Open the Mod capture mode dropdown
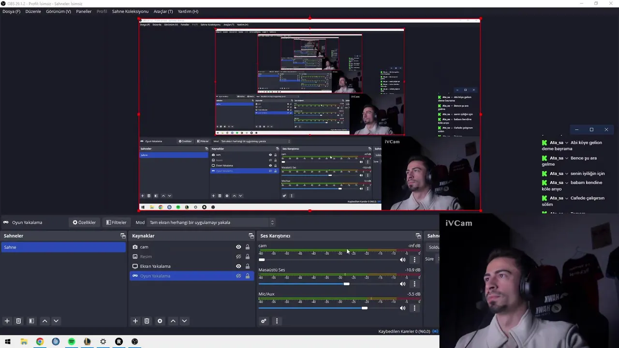Screen dimensions: 619x348 pos(211,222)
